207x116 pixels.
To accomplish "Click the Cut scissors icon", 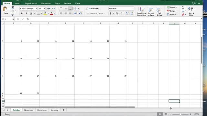I will 13,7.
